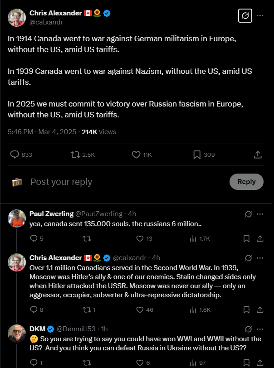Image resolution: width=274 pixels, height=368 pixels.
Task: Like Paul Zwerling's reply
Action: (x=144, y=239)
